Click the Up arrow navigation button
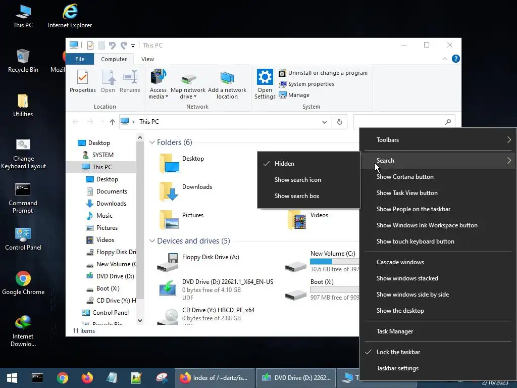The width and height of the screenshot is (517, 388). pyautogui.click(x=113, y=122)
